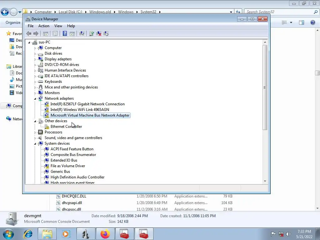This screenshot has height=240, width=320.
Task: Click the Keyboards category icon
Action: pos(41,82)
